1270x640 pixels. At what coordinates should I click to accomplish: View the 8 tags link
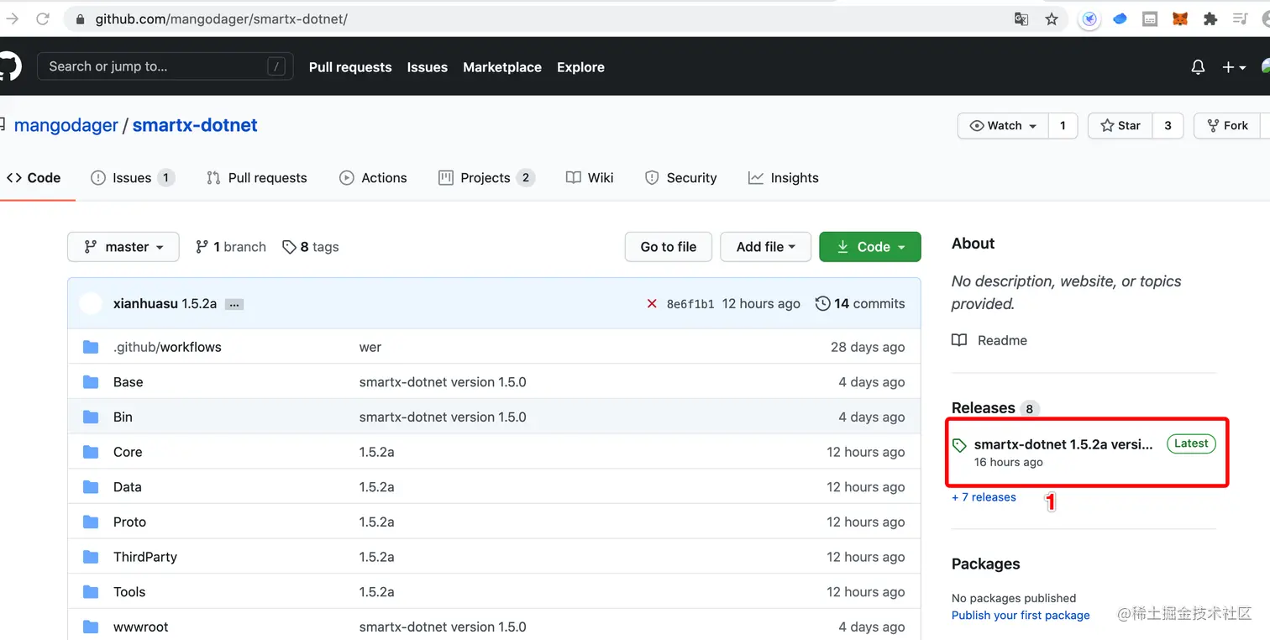coord(311,247)
